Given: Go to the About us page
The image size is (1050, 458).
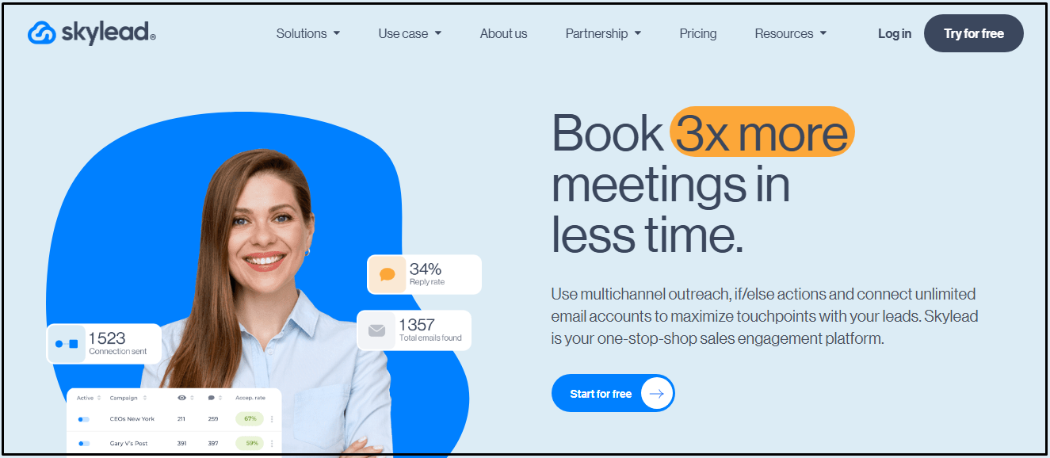Looking at the screenshot, I should pyautogui.click(x=503, y=33).
